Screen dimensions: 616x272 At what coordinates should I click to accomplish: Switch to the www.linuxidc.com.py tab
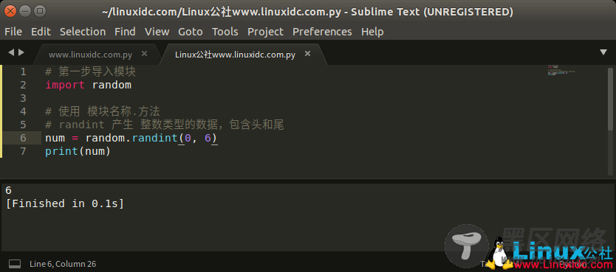[90, 55]
